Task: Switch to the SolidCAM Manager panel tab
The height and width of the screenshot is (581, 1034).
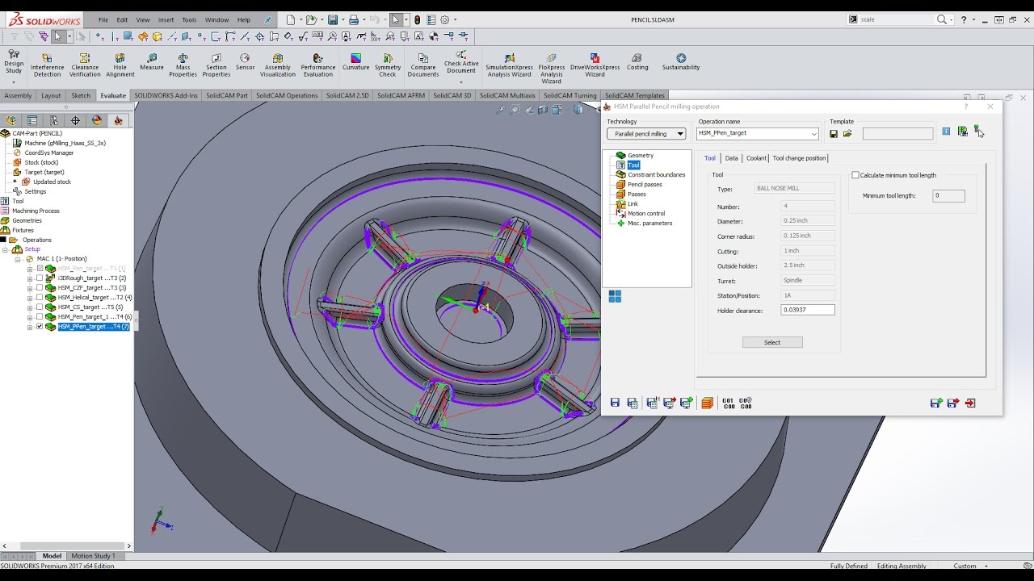Action: 118,120
